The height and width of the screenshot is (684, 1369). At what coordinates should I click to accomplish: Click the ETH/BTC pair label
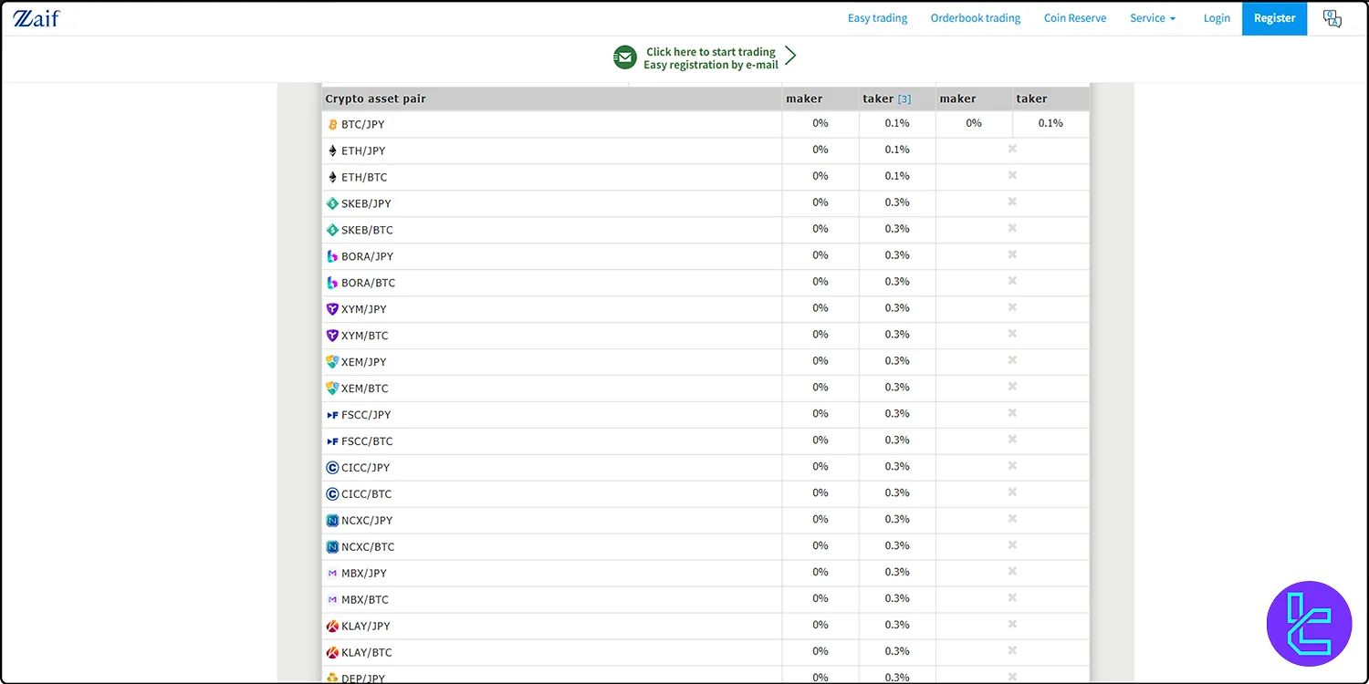click(364, 177)
